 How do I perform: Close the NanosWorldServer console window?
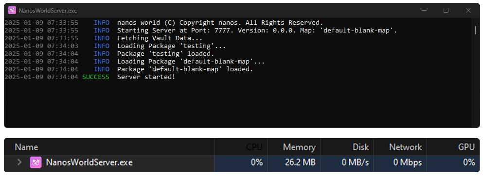(x=468, y=10)
